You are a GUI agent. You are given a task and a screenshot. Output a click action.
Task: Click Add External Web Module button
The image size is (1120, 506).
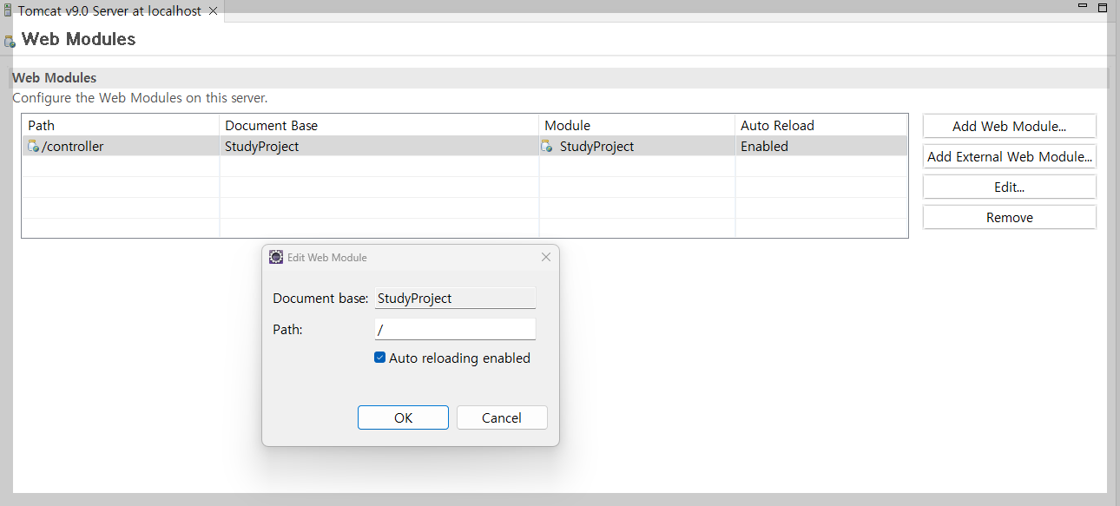tap(1010, 156)
